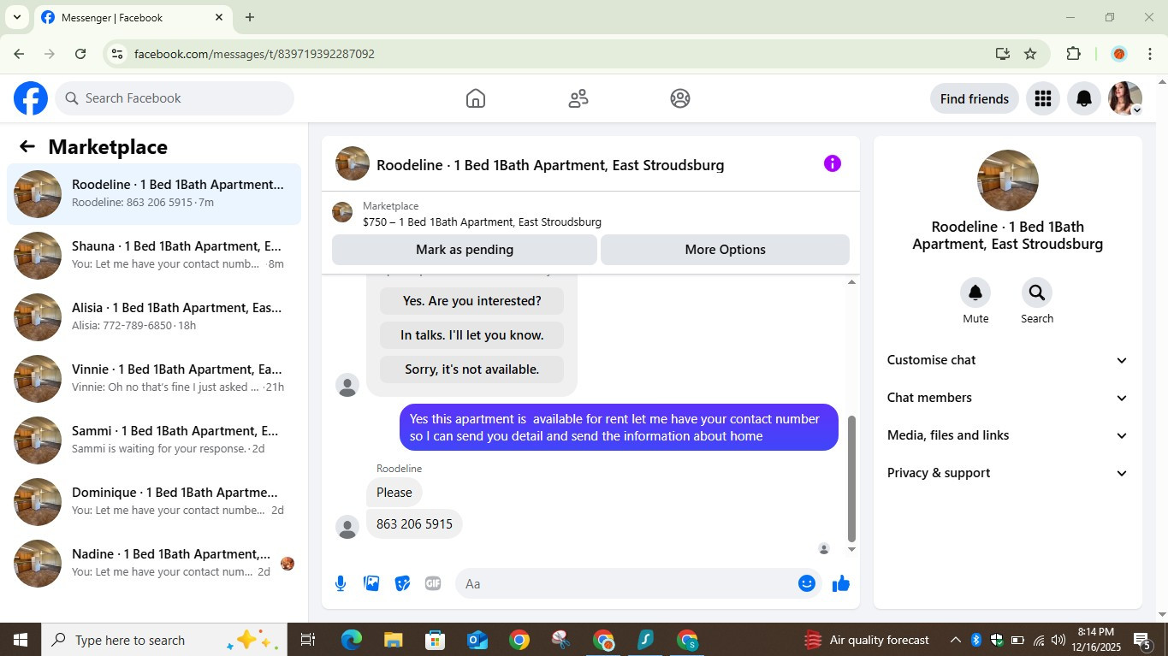Expand the Privacy & support section
Viewport: 1168px width, 656px height.
pyautogui.click(x=1007, y=473)
